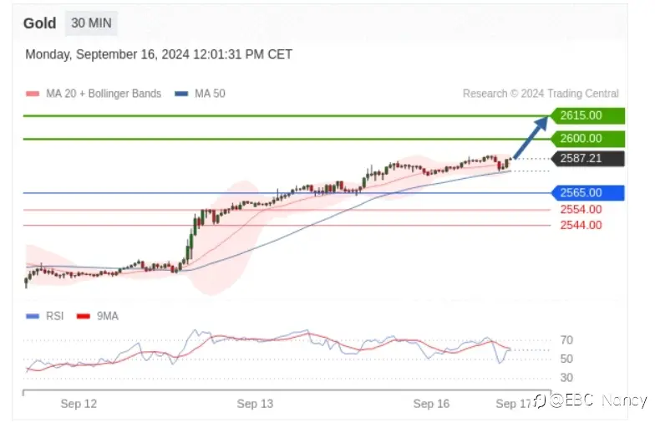Click the 'Sep 13' date axis label
The width and height of the screenshot is (655, 428).
(x=255, y=404)
